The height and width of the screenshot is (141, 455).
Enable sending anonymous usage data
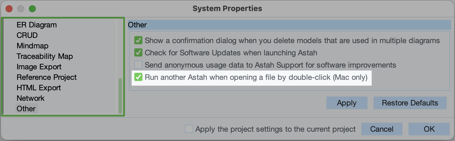tap(138, 65)
